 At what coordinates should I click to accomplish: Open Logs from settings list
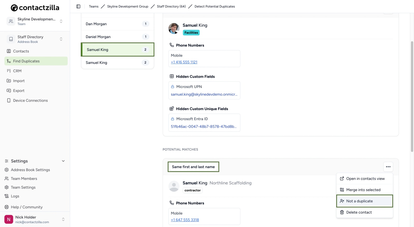(x=15, y=196)
